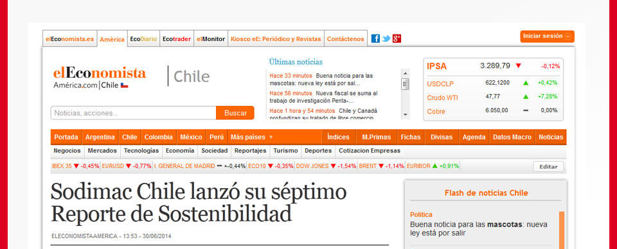The width and height of the screenshot is (617, 249).
Task: Open the Agenda menu item
Action: [x=474, y=137]
